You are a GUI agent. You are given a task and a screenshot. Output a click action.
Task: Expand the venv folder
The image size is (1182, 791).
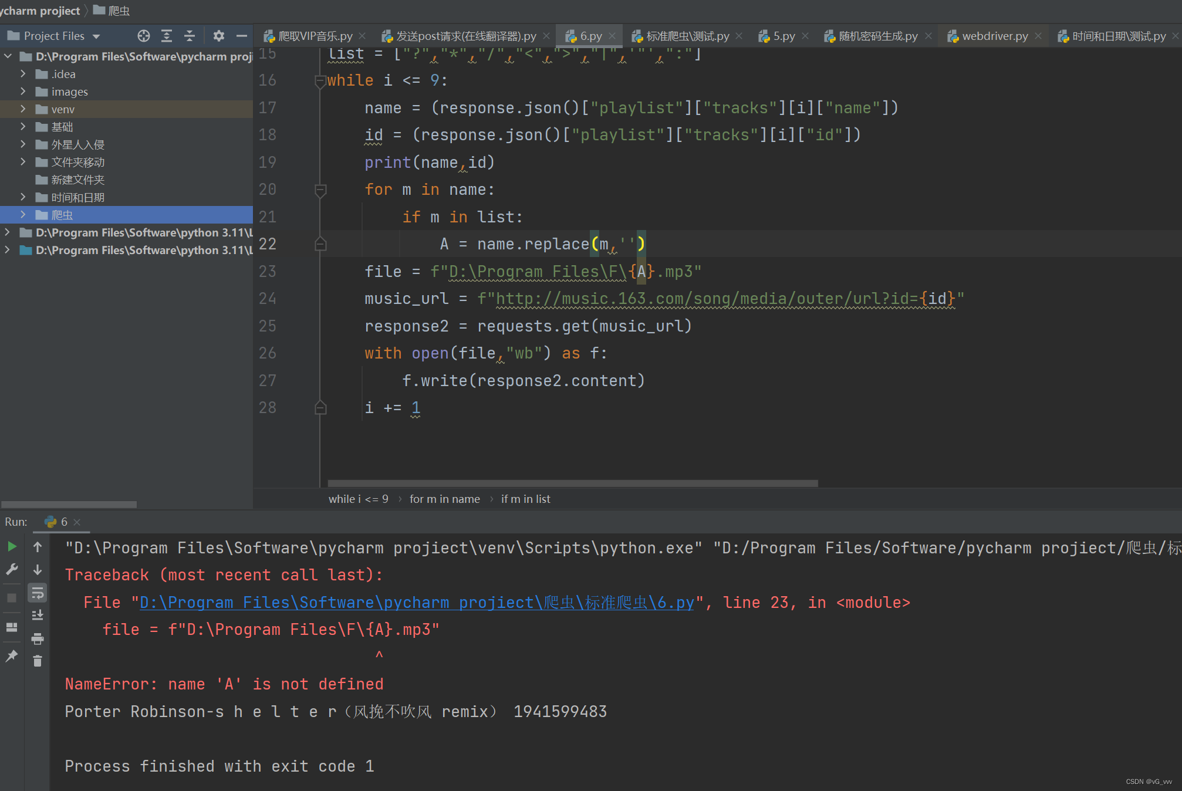click(x=23, y=109)
